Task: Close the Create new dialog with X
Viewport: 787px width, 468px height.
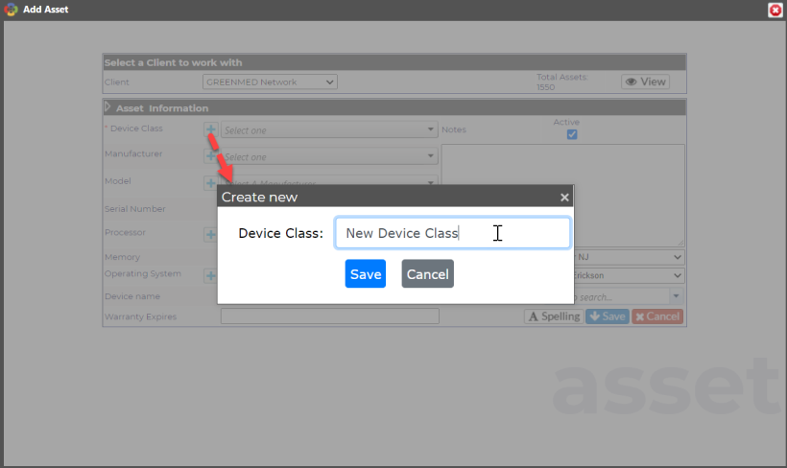Action: [x=564, y=198]
